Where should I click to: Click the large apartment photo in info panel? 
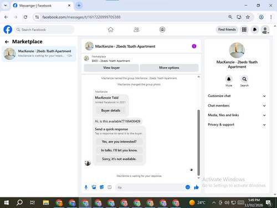click(237, 50)
